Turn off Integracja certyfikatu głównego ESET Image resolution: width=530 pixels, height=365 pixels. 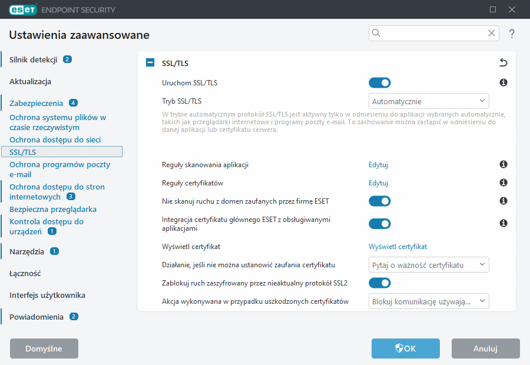tap(380, 224)
